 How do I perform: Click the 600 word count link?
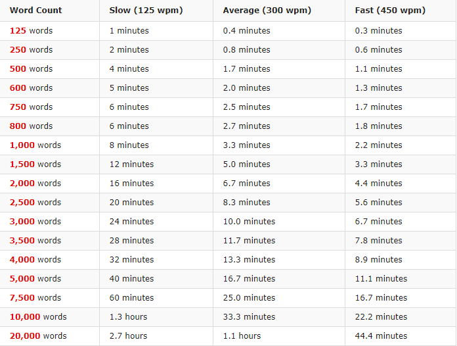click(18, 88)
